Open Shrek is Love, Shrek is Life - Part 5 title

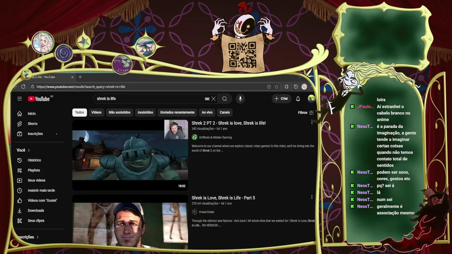[223, 198]
